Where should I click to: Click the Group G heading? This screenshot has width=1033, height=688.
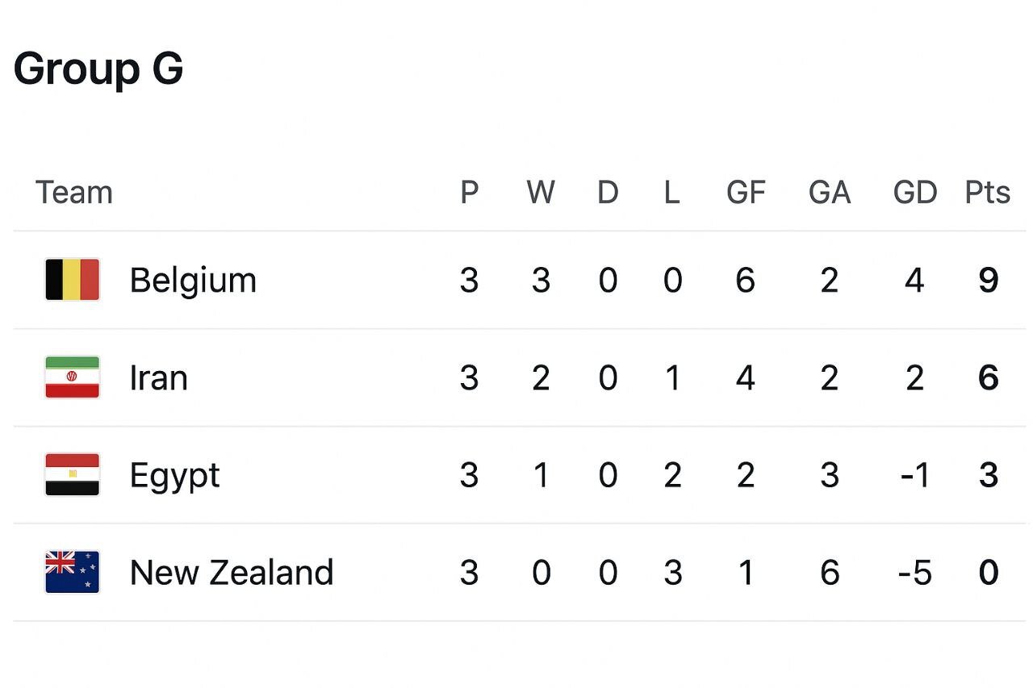(x=98, y=69)
